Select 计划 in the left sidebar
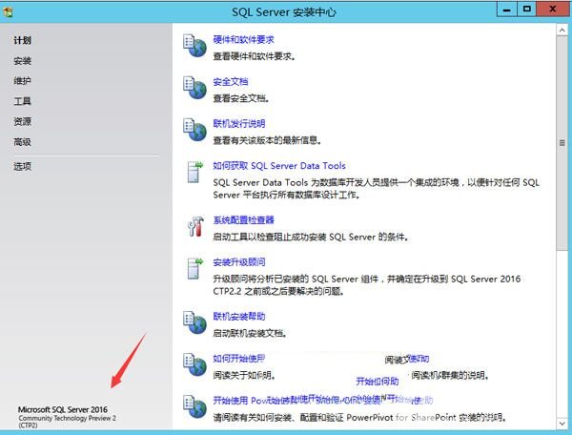Image resolution: width=572 pixels, height=435 pixels. [23, 41]
